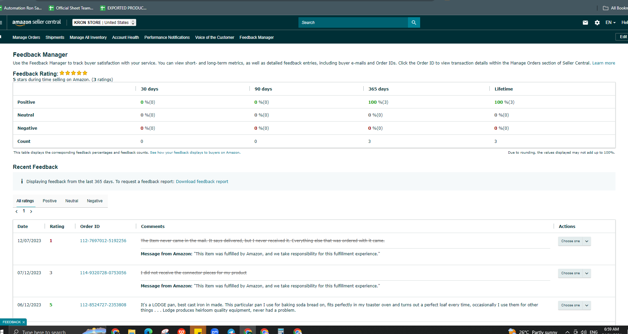628x334 pixels.
Task: Click the 12/07/2023 date cell
Action: coord(29,241)
